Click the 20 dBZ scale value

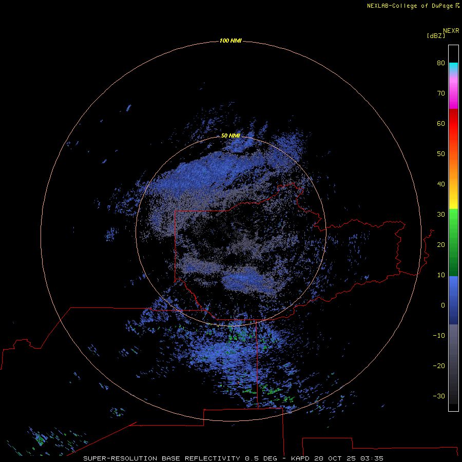441,244
